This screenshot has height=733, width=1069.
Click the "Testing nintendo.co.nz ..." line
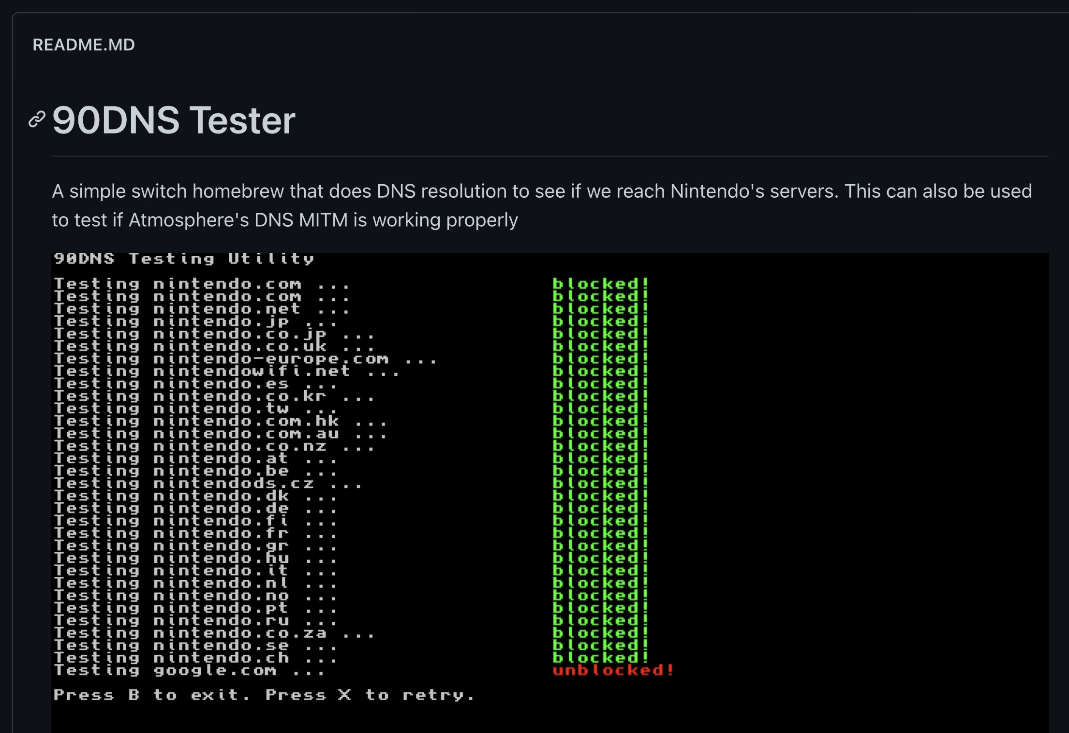(x=214, y=447)
